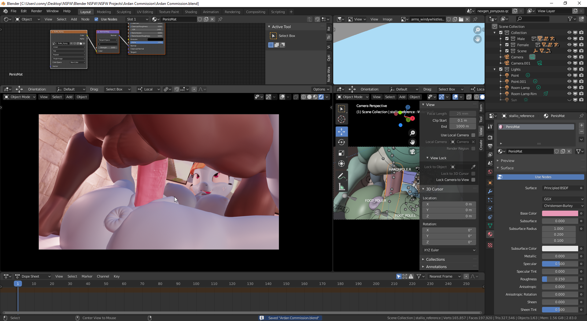Switch to the Shading workspace tab
The image size is (587, 321).
191,12
